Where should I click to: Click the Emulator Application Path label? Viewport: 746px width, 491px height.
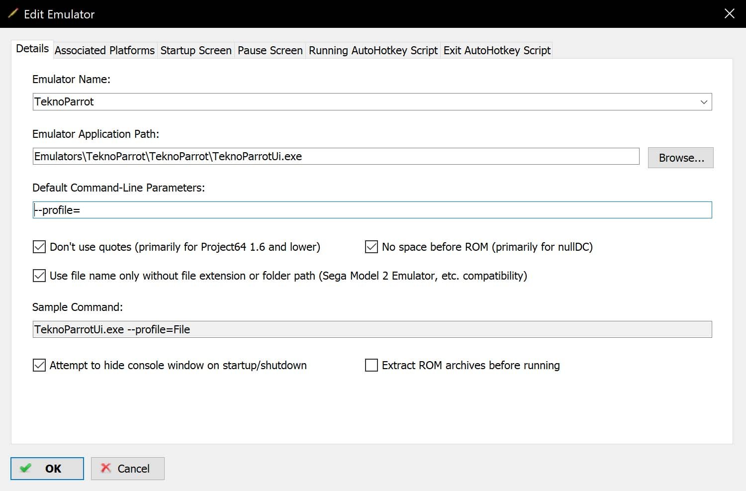click(95, 134)
